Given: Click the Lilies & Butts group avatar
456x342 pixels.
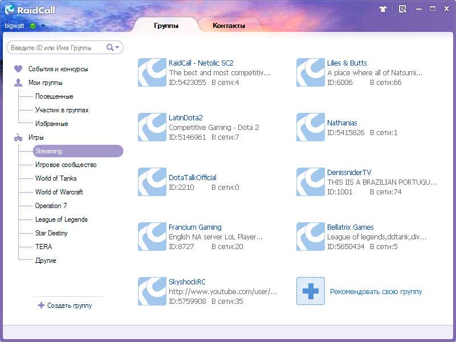Looking at the screenshot, I should click(310, 72).
